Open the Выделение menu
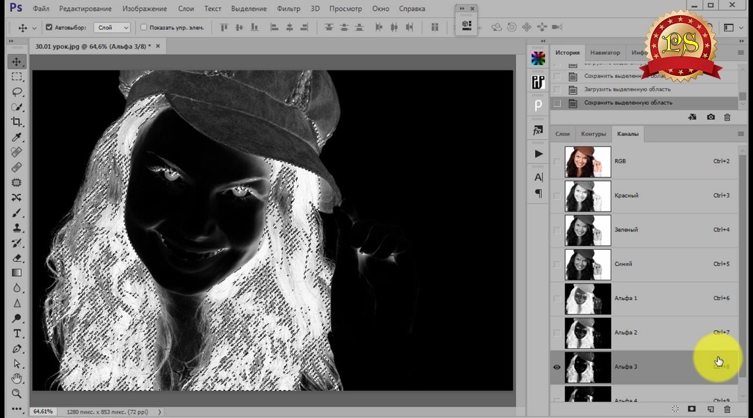 pyautogui.click(x=248, y=9)
